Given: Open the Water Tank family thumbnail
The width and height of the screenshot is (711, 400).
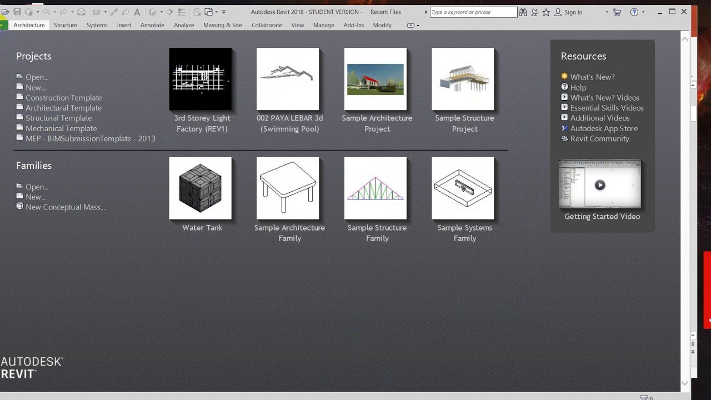Looking at the screenshot, I should 201,188.
